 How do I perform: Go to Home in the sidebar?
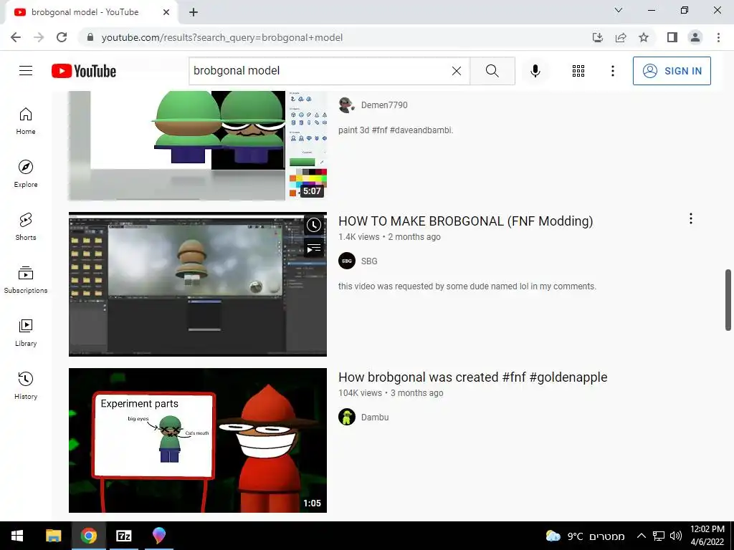(x=26, y=120)
